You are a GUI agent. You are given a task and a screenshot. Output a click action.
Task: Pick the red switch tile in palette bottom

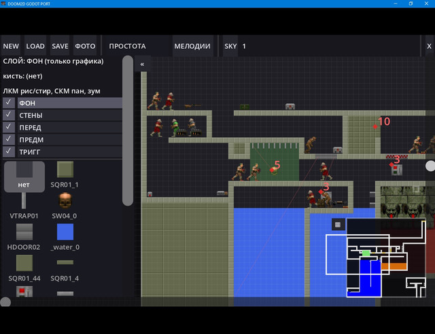(24, 292)
